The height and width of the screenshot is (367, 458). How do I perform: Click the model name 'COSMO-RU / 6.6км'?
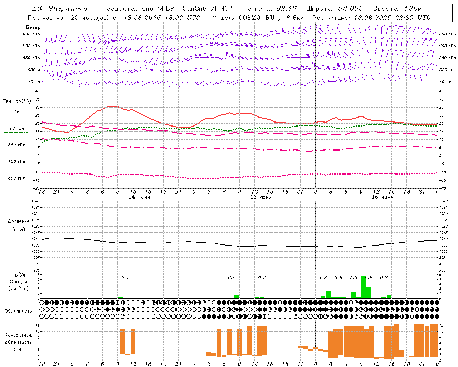(271, 18)
